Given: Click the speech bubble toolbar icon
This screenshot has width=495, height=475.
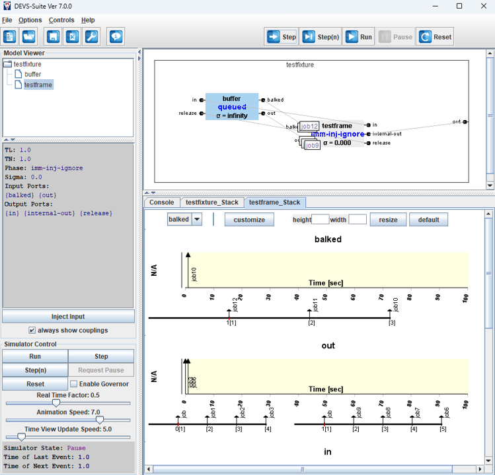Looking at the screenshot, I should point(116,37).
